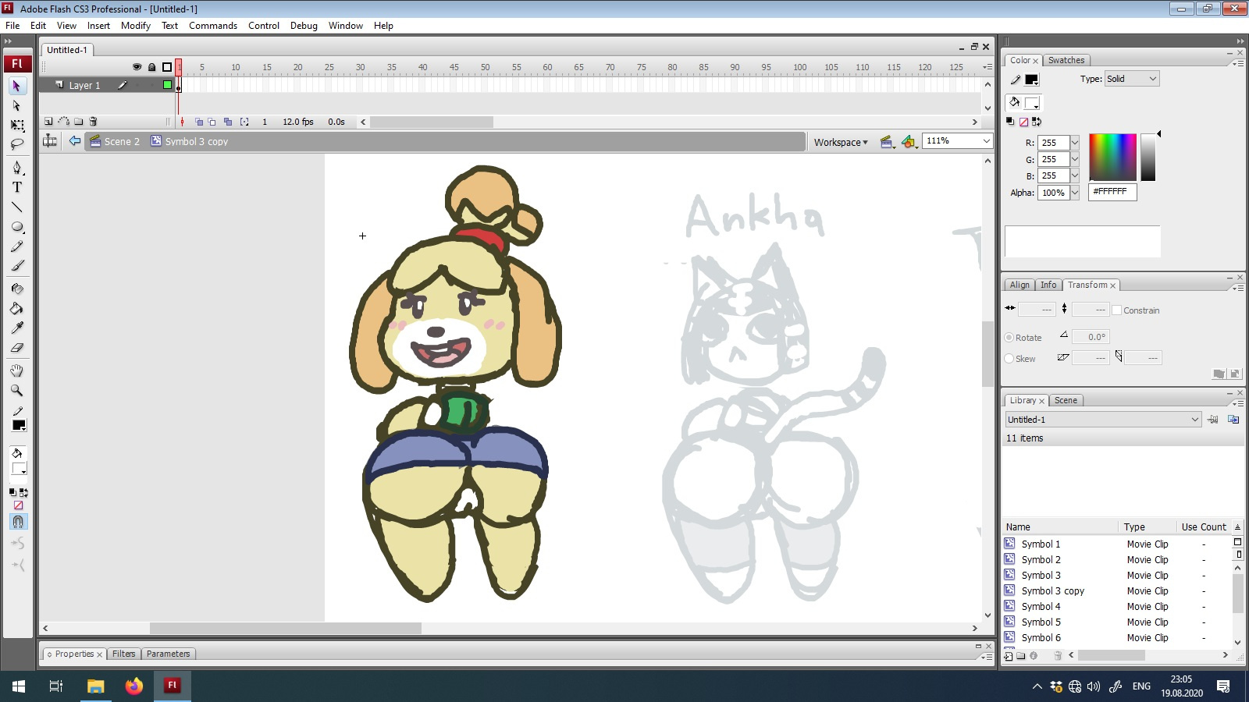
Task: Select the Brush tool
Action: pos(16,265)
